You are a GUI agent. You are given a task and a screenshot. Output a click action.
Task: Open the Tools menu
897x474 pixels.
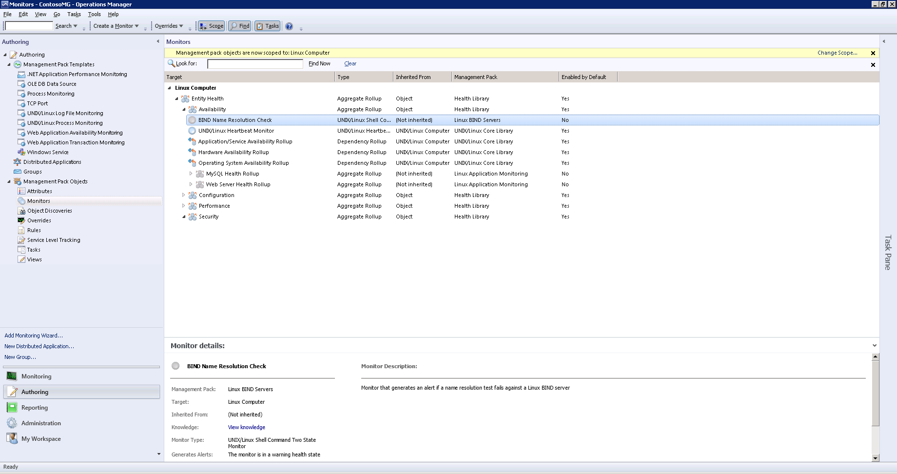point(94,14)
